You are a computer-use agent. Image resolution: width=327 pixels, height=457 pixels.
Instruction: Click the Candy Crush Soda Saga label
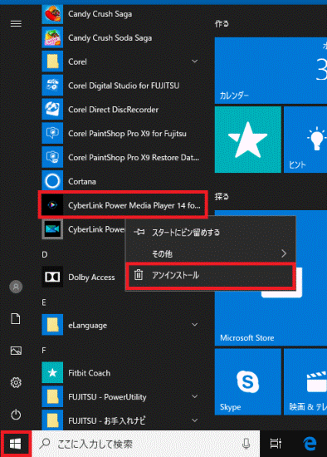point(110,38)
